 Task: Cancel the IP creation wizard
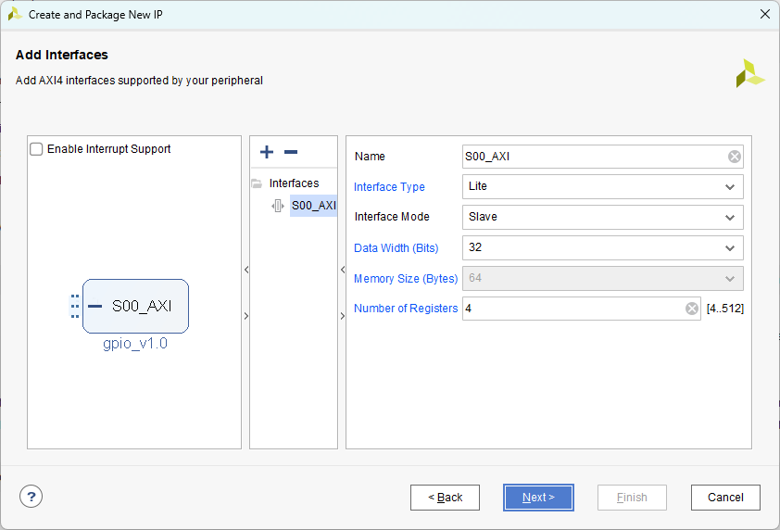(x=725, y=498)
